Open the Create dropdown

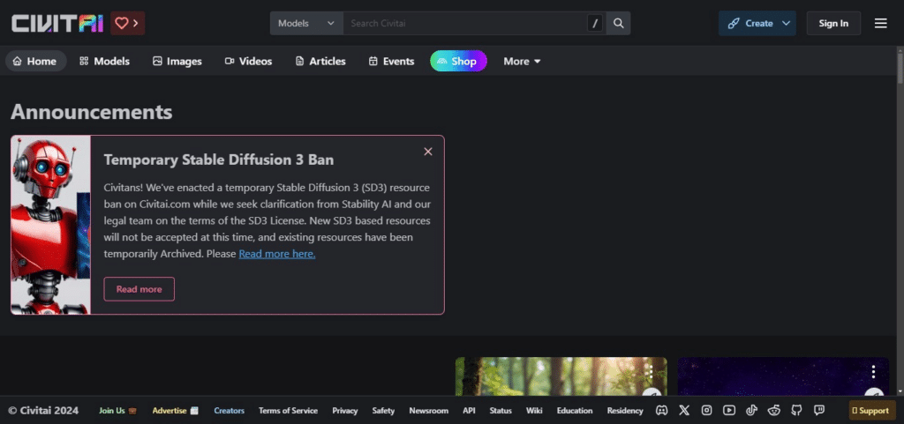[x=757, y=23]
